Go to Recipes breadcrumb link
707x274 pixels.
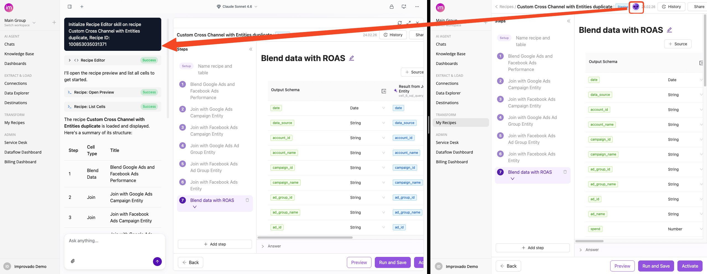tap(506, 7)
